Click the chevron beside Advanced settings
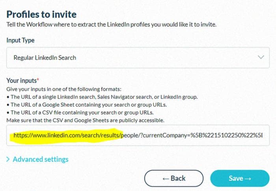Screen dimensions: 276x191 9,159
